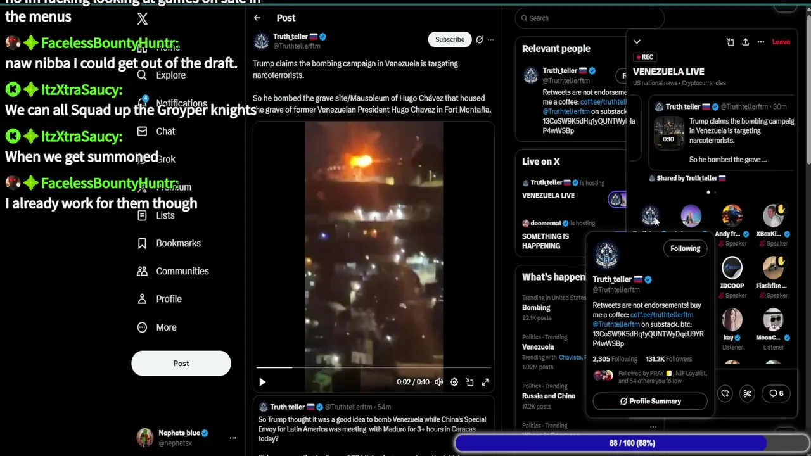Screen dimensions: 811x456
Task: Collapse the Venezuela Live space panel
Action: [637, 42]
